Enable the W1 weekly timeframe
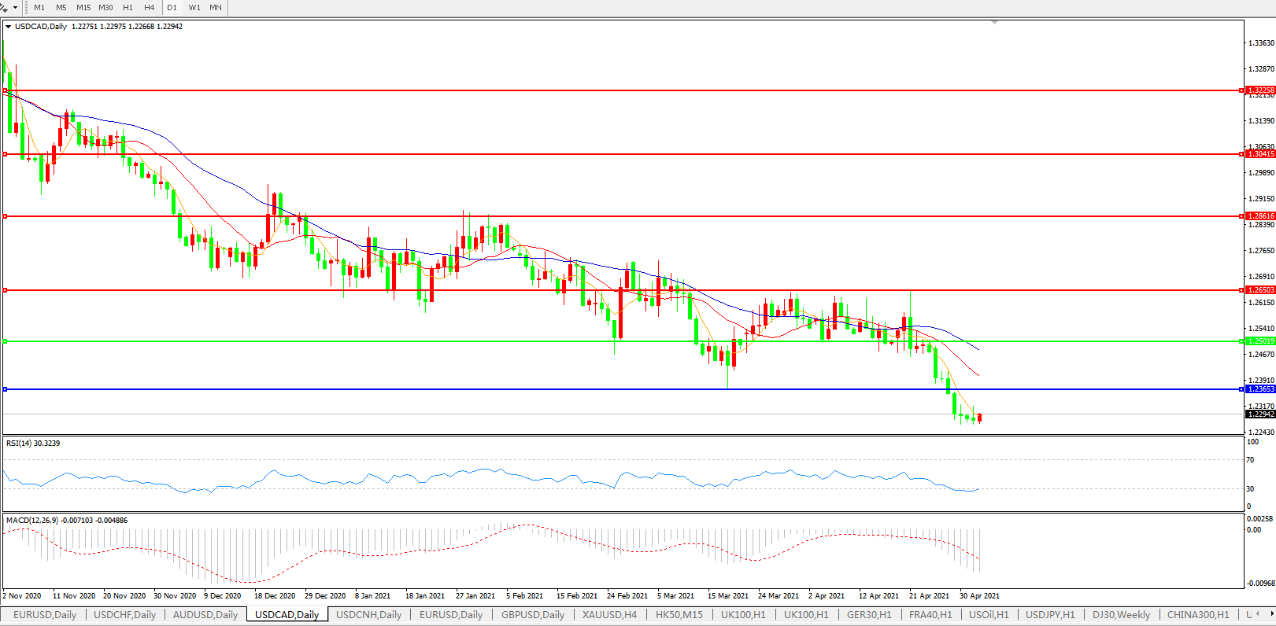1276x626 pixels. pos(194,8)
